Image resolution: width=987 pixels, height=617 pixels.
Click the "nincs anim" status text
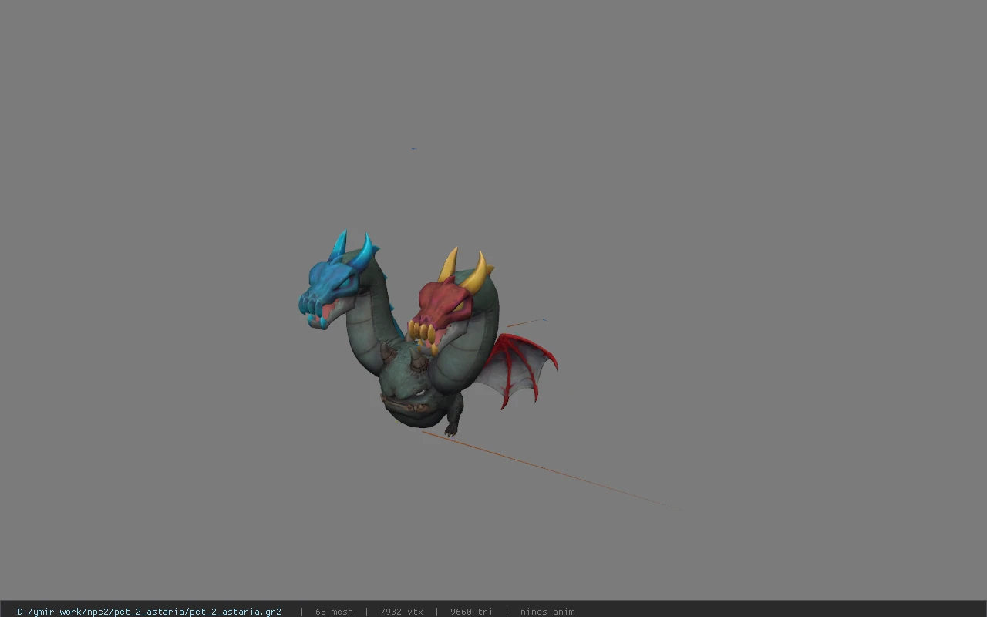[547, 612]
